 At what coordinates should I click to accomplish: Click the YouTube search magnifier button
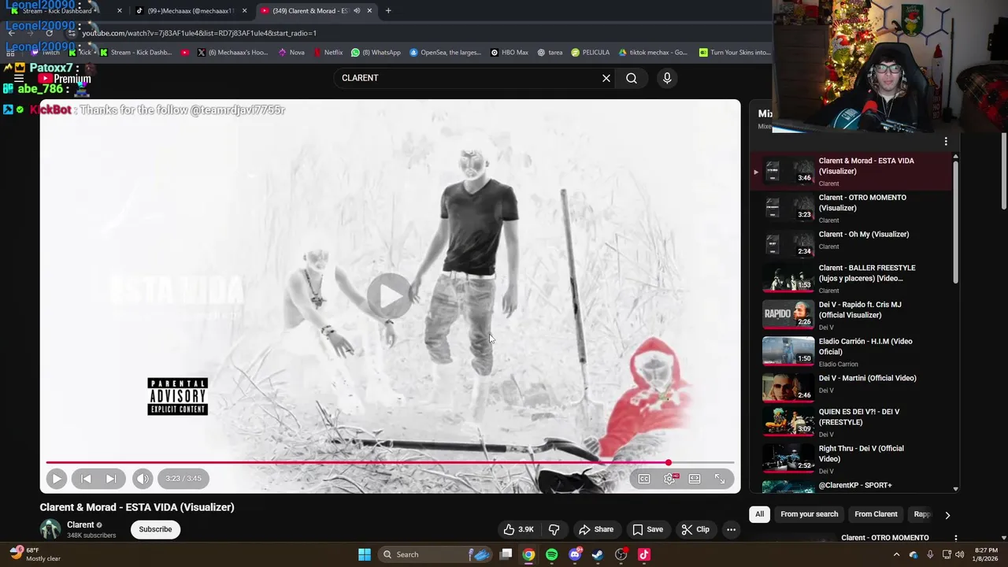(632, 78)
